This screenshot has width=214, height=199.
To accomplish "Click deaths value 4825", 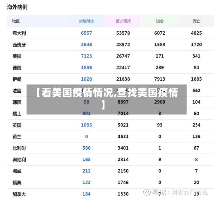I will click(196, 33).
